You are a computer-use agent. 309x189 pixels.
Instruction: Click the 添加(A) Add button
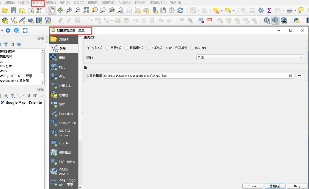[x=275, y=186]
